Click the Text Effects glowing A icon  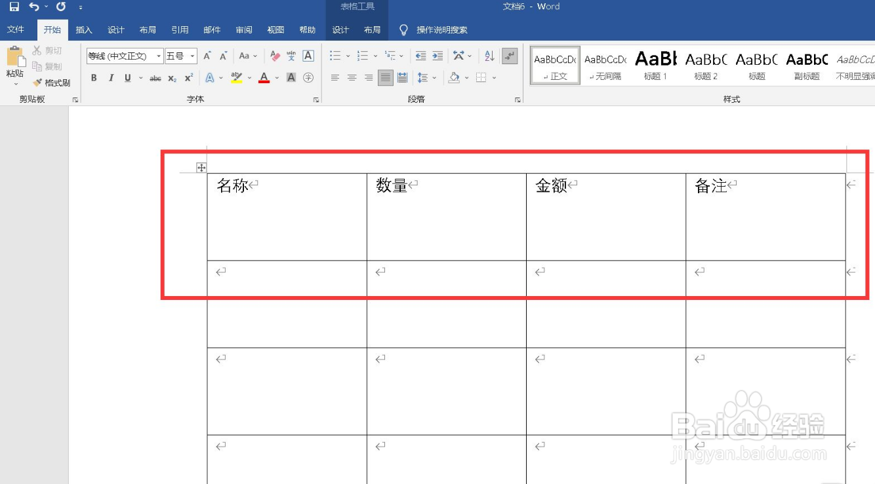tap(210, 78)
